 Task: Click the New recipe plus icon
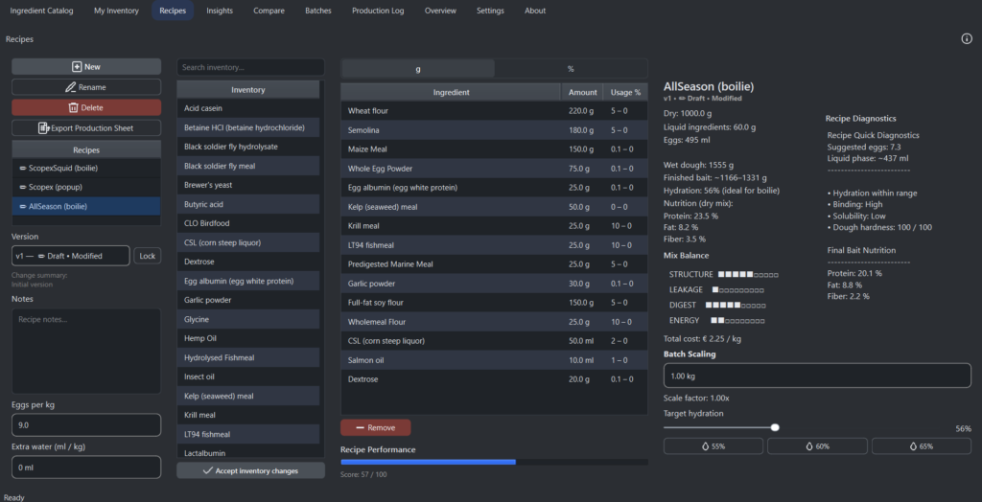[x=77, y=67]
